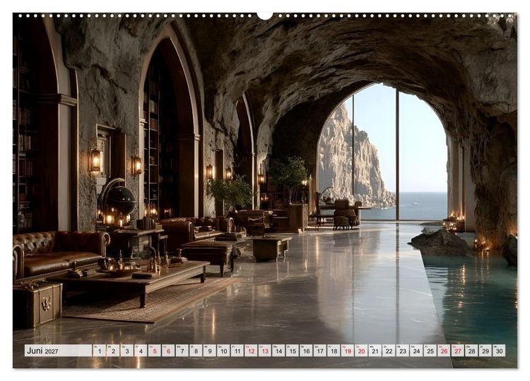
Task: Select date 22 in the calendar strip
Action: 389,351
